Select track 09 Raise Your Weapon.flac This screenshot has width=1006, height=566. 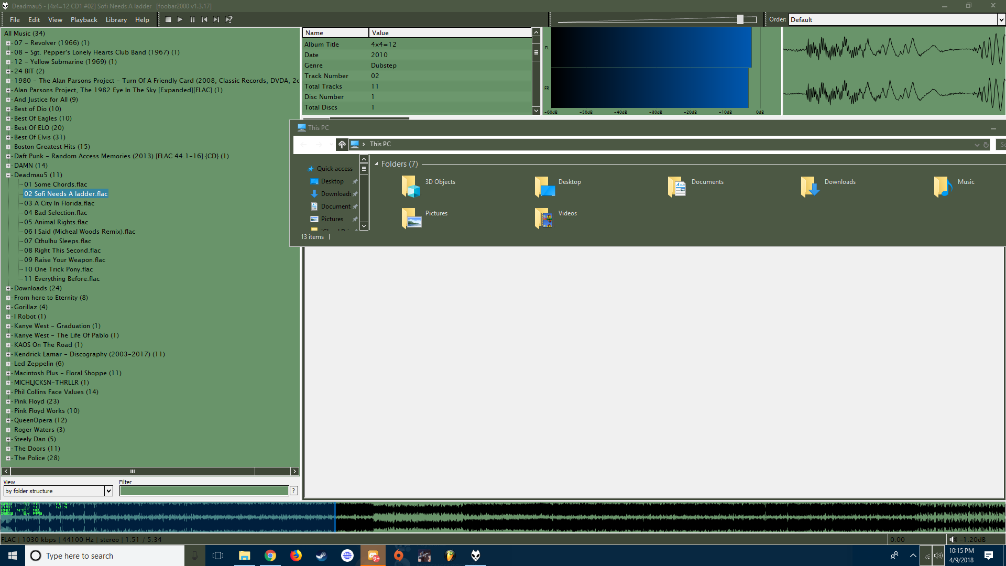click(x=64, y=260)
